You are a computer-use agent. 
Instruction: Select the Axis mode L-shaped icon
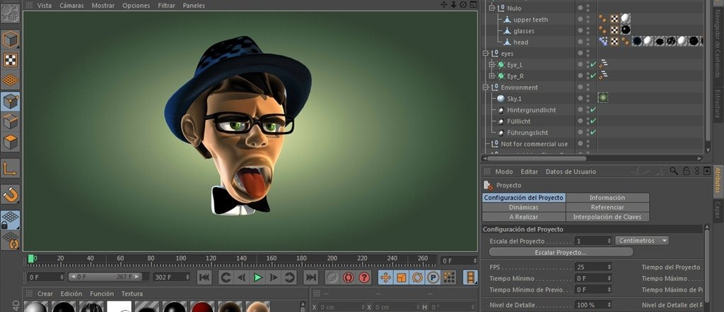tap(10, 168)
